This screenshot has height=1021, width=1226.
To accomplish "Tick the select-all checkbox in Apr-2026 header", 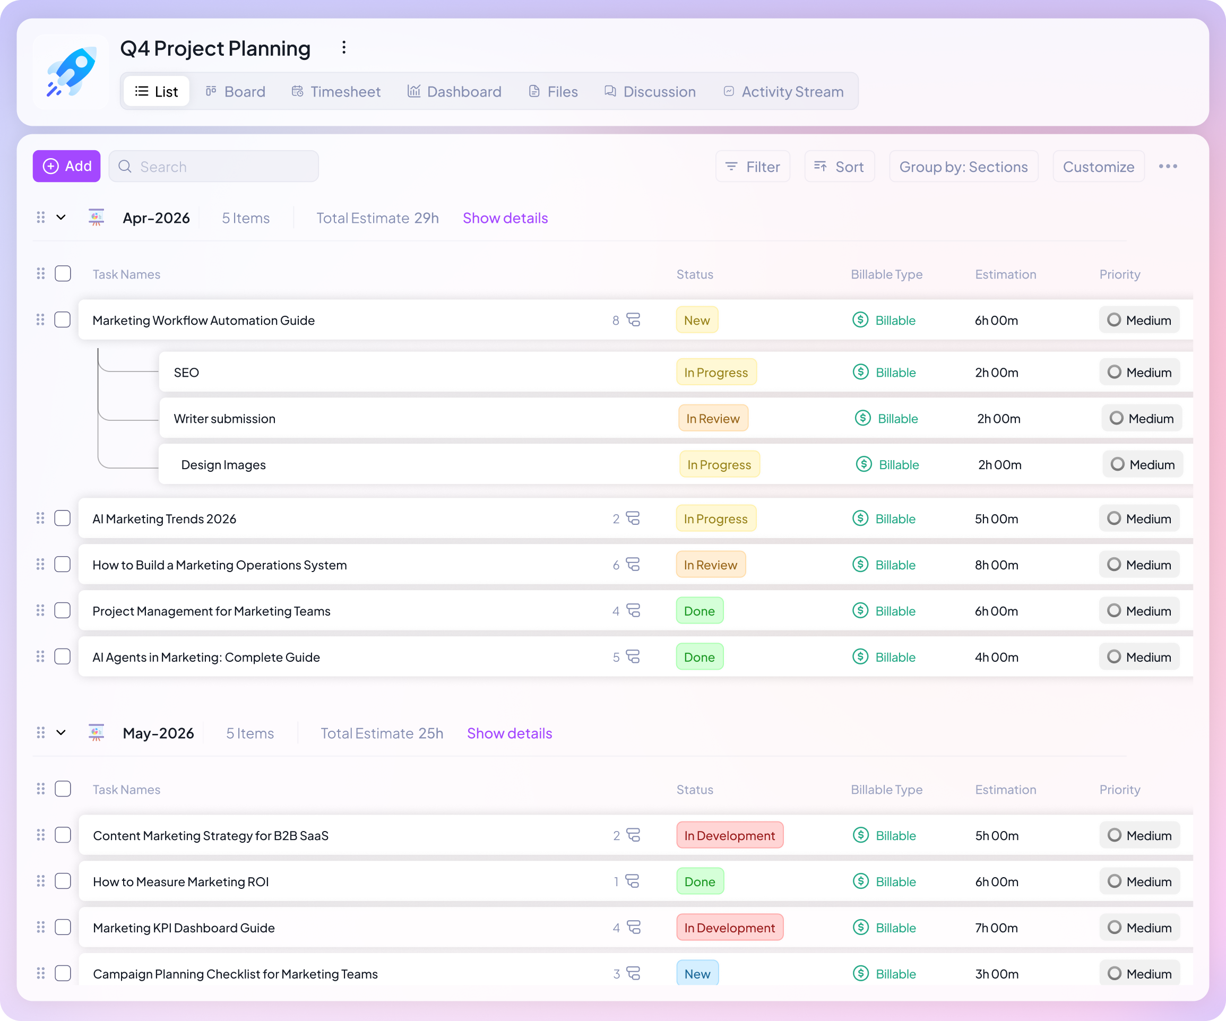I will tap(63, 274).
